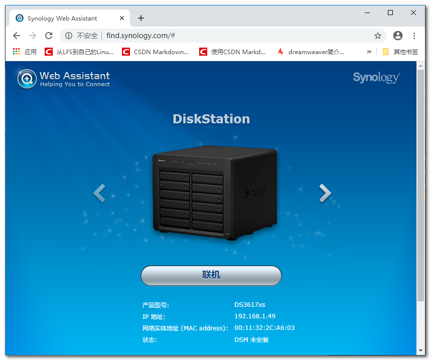431x361 pixels.
Task: Reload the page with the refresh icon
Action: tap(49, 36)
